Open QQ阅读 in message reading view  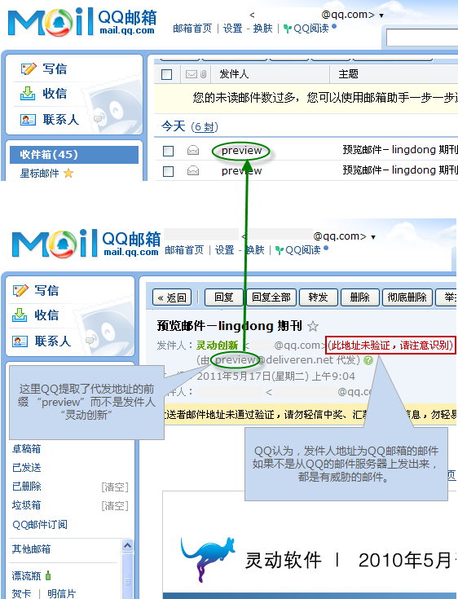[302, 250]
